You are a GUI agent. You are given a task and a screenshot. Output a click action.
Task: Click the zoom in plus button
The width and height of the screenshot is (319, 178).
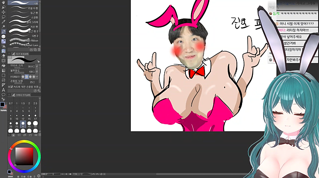point(66,174)
